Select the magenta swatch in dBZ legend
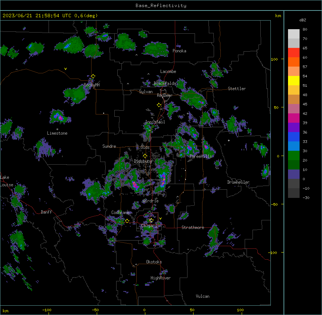This screenshot has height=315, width=322. click(x=294, y=118)
